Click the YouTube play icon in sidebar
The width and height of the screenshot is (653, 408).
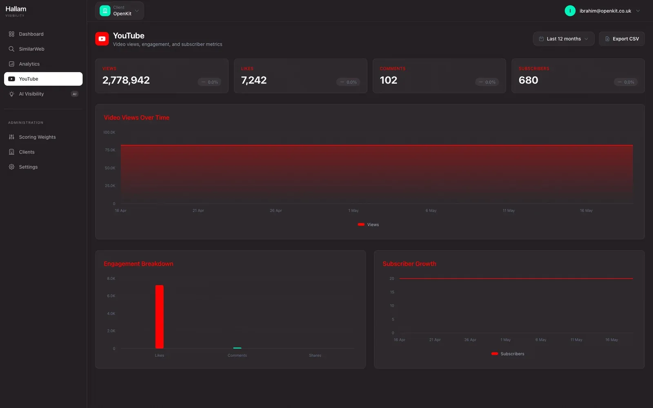click(11, 79)
